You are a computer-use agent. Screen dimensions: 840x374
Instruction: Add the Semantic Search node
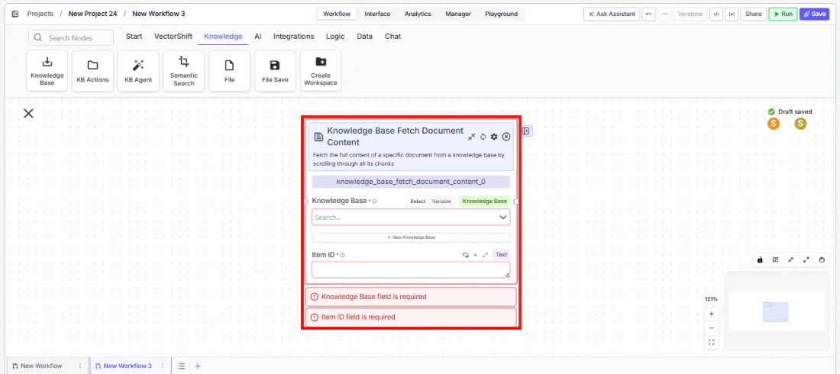pyautogui.click(x=184, y=71)
